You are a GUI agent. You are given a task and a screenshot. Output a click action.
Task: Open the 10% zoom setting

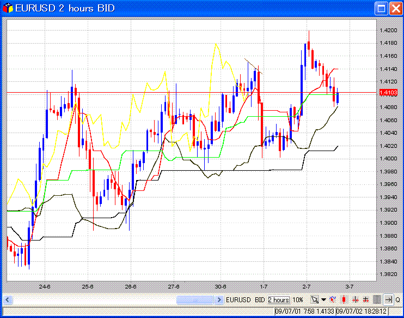pos(298,299)
